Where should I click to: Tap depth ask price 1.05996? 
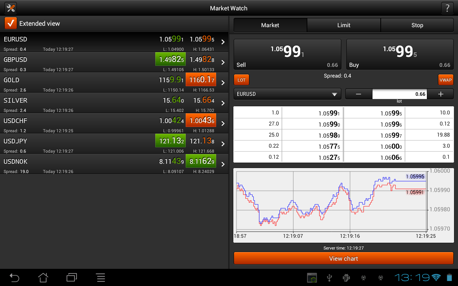(391, 124)
